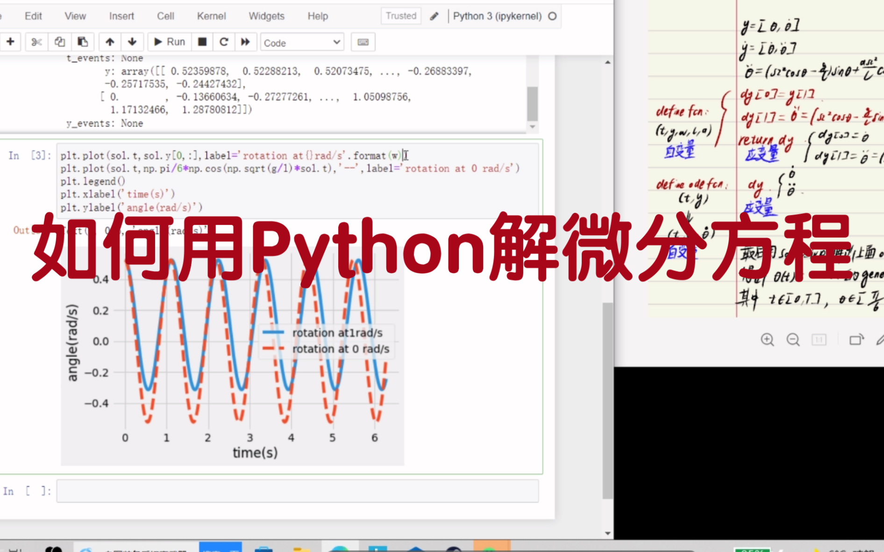
Task: Zoom out on the notes image viewer
Action: point(793,340)
